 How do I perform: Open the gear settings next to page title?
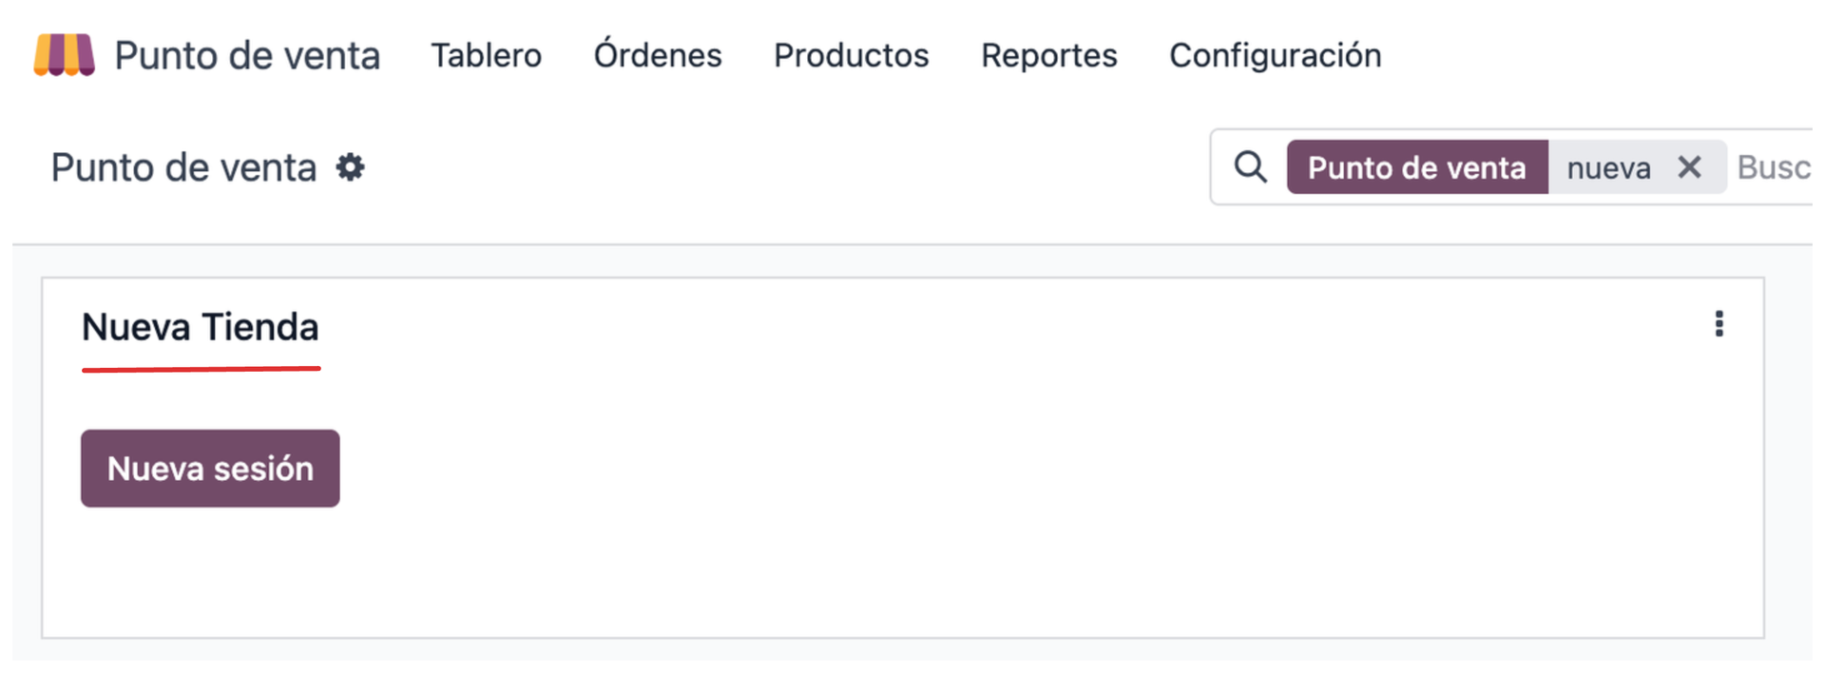(350, 167)
